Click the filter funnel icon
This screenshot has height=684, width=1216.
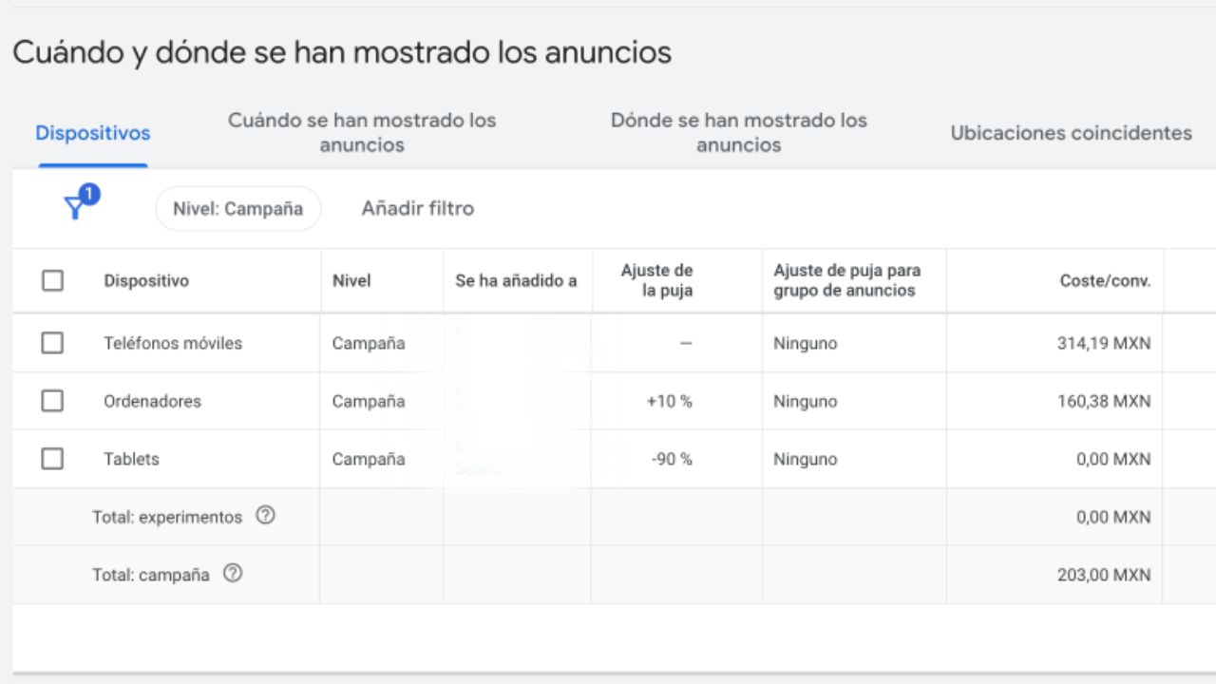[x=75, y=208]
